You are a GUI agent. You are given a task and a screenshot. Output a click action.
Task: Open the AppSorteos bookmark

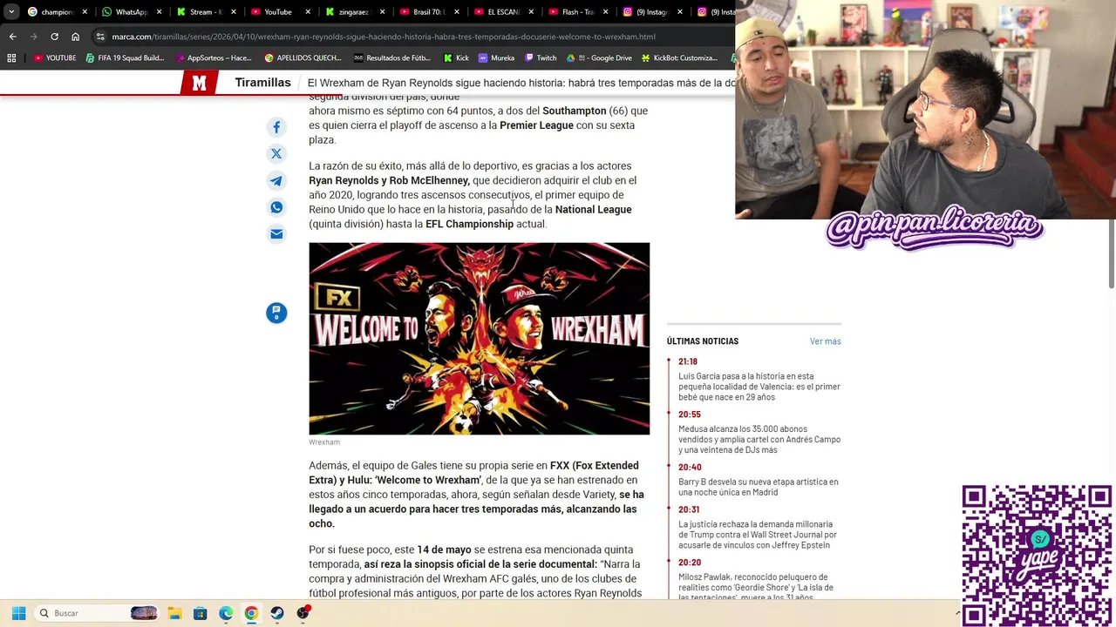click(214, 58)
